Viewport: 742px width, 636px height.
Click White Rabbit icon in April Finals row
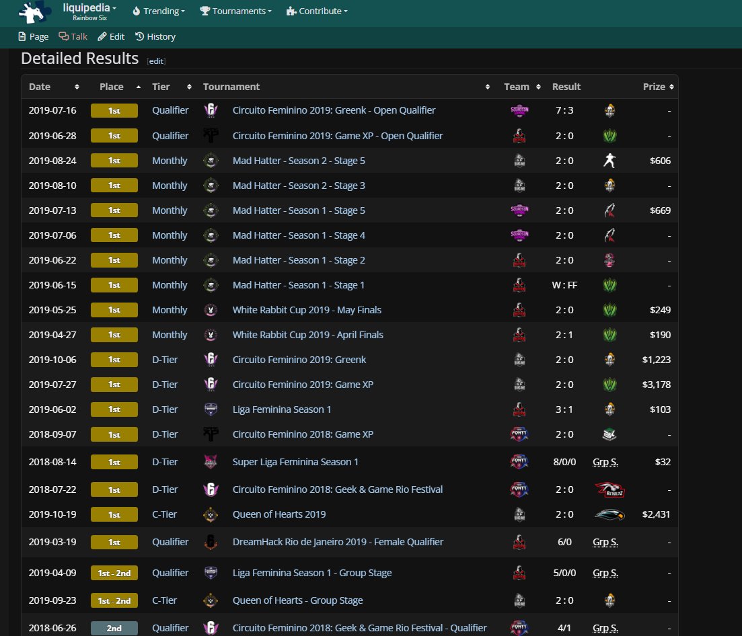[x=211, y=335]
